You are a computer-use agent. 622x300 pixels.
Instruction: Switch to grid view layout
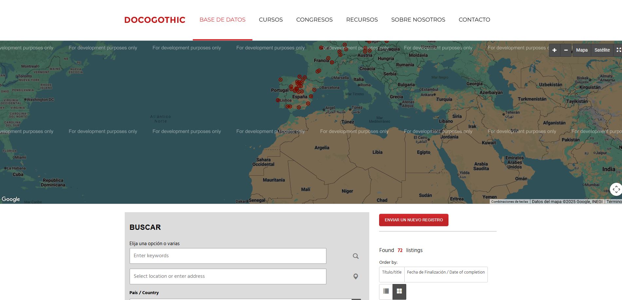point(399,291)
